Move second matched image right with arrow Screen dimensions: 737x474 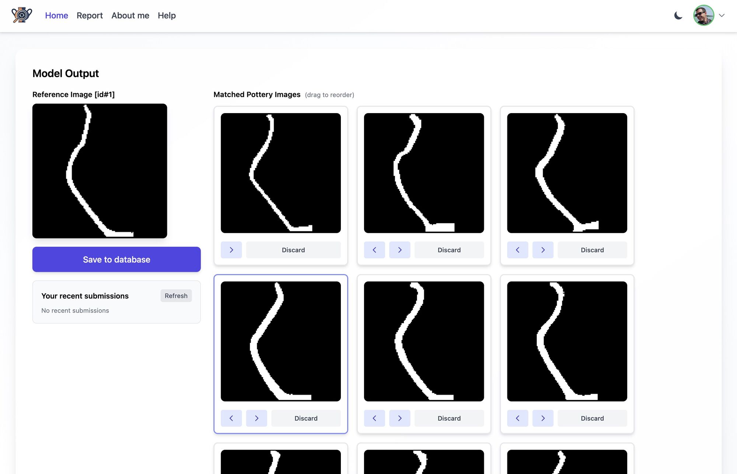pos(400,250)
